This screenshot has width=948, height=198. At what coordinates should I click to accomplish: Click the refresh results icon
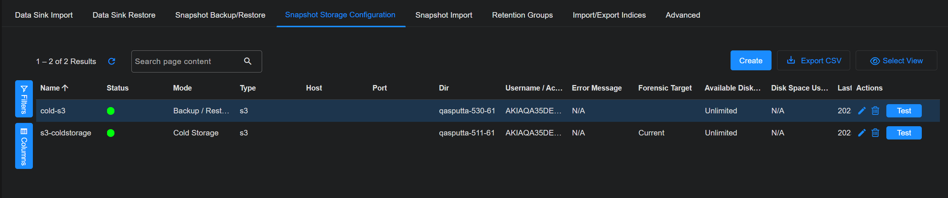[111, 61]
